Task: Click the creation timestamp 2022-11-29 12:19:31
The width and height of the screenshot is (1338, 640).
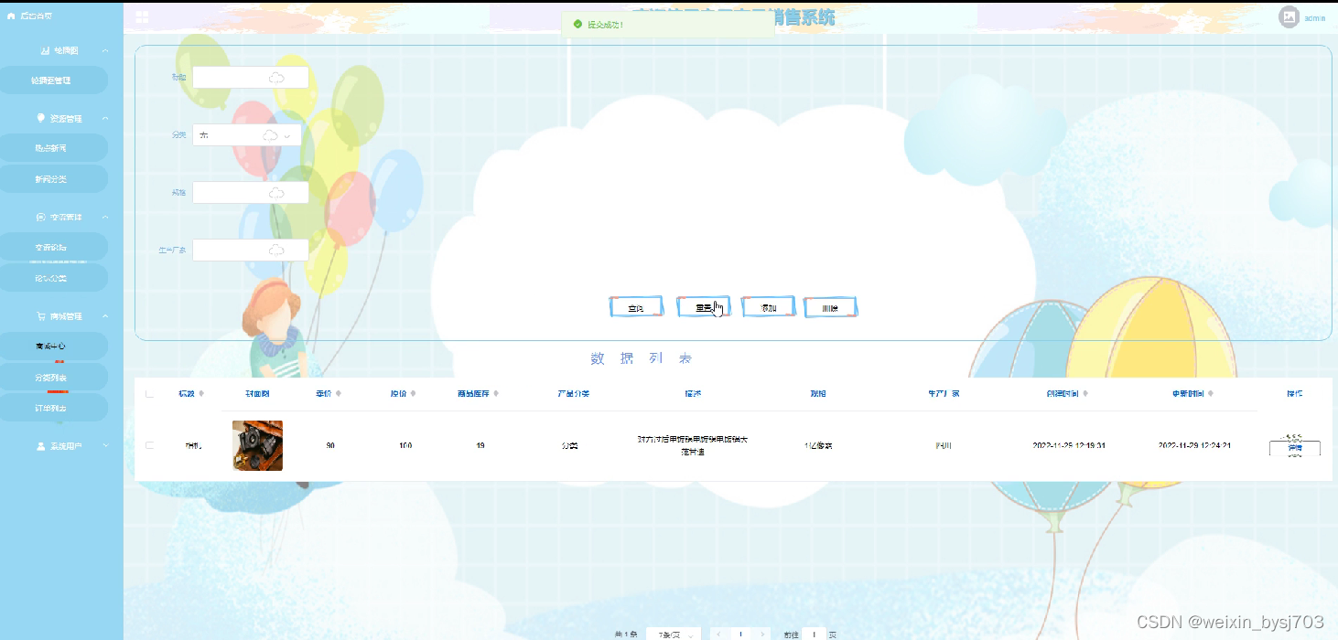Action: 1069,445
